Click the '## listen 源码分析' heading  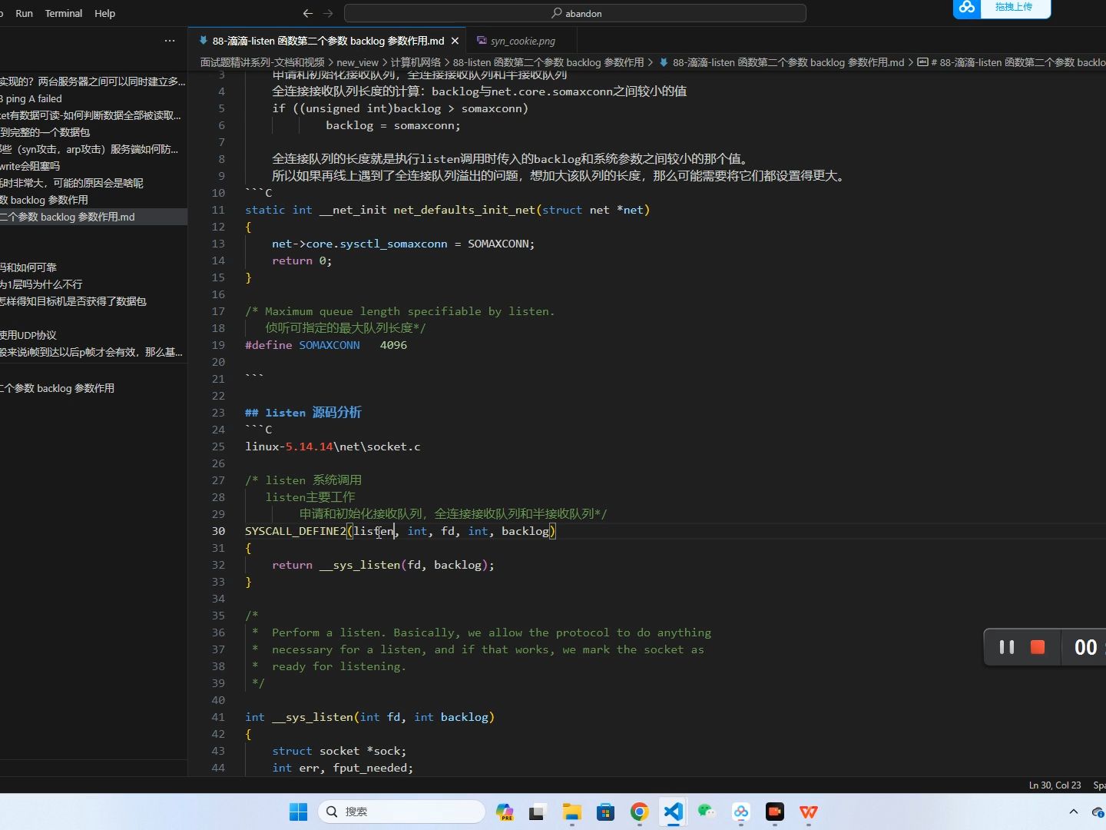pyautogui.click(x=303, y=413)
